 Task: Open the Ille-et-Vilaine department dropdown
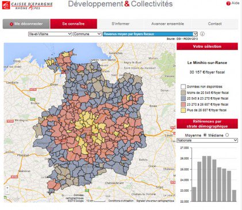pyautogui.click(x=50, y=34)
